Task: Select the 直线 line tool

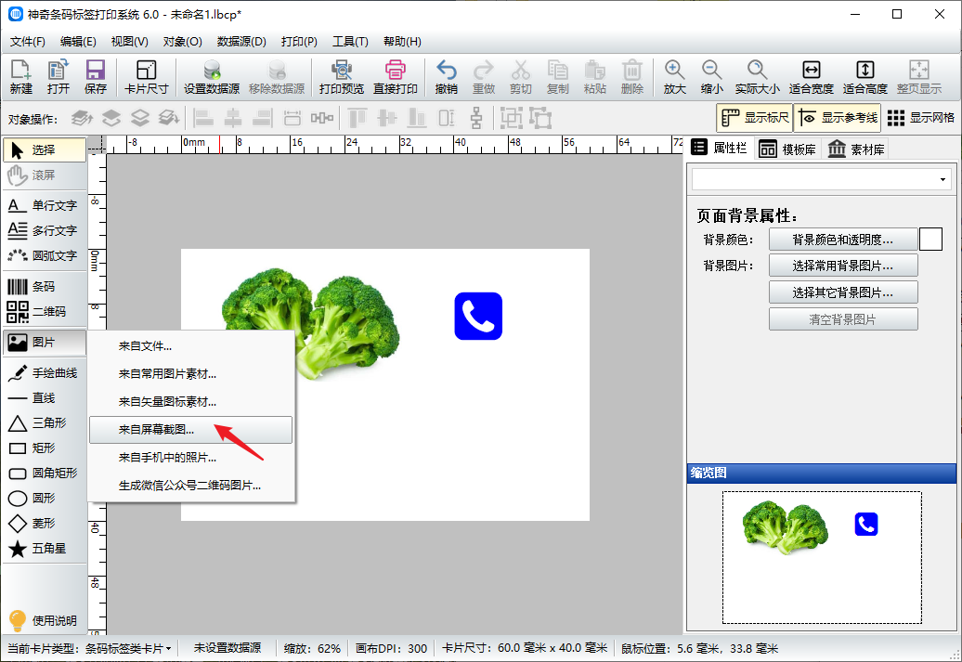Action: [x=45, y=398]
